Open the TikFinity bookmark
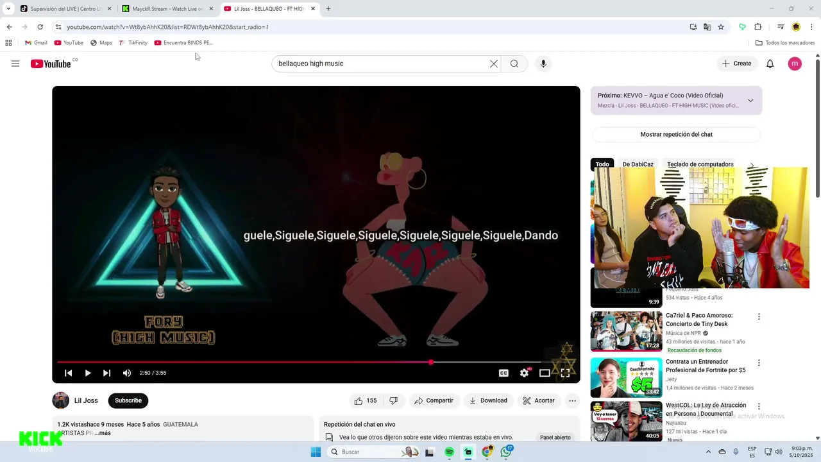821x462 pixels. (133, 43)
